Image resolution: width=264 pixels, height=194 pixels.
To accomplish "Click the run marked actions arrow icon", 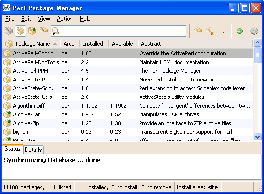I will (223, 31).
